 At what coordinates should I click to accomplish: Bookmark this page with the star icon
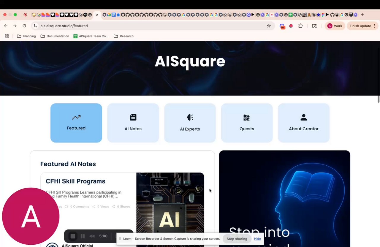click(x=269, y=26)
